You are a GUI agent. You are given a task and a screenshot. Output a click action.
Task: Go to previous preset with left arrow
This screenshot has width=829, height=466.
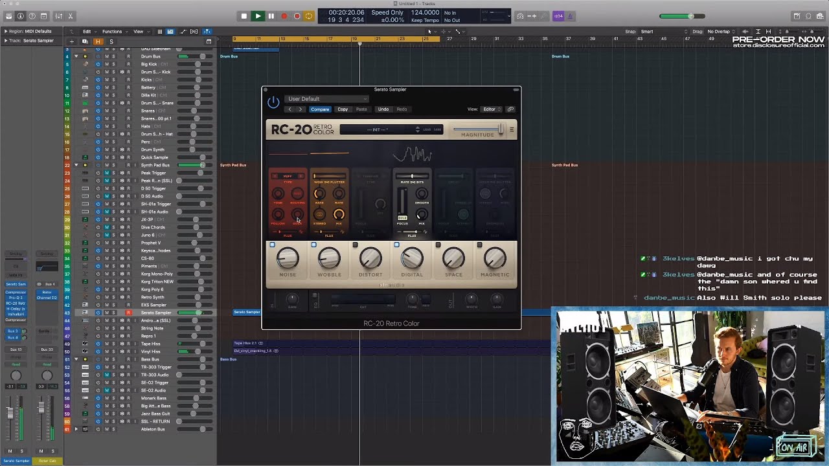click(x=290, y=109)
